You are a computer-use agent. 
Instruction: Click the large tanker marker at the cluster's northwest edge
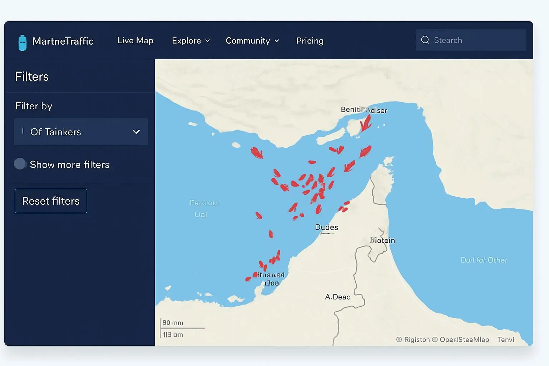(257, 153)
